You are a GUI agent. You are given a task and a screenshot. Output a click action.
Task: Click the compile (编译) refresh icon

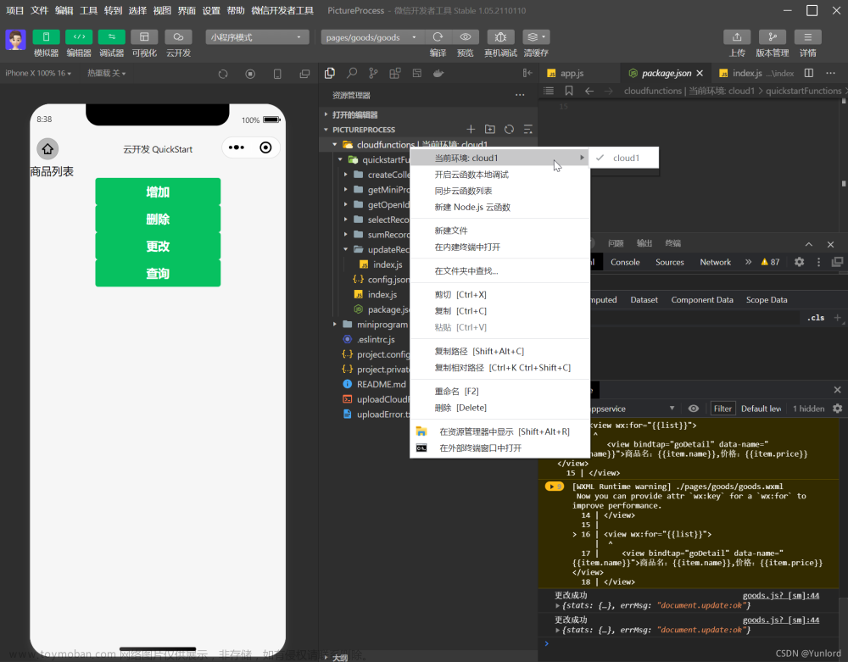click(438, 36)
